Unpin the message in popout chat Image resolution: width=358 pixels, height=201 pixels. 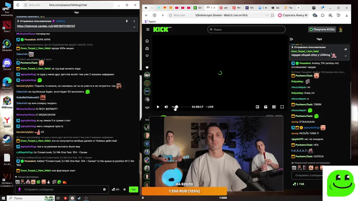point(127,21)
